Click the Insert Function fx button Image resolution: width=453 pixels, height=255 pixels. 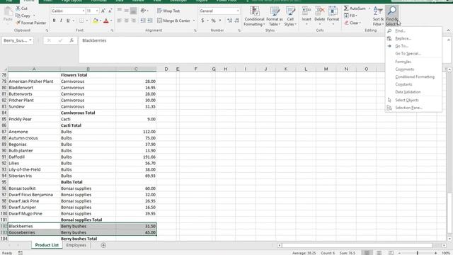click(x=71, y=40)
